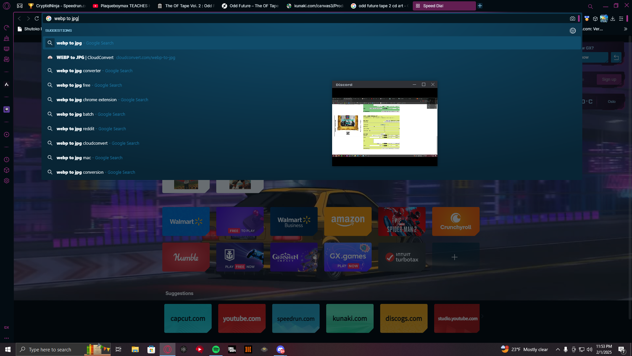
Task: Show hidden system tray icons arrow
Action: tap(558, 349)
